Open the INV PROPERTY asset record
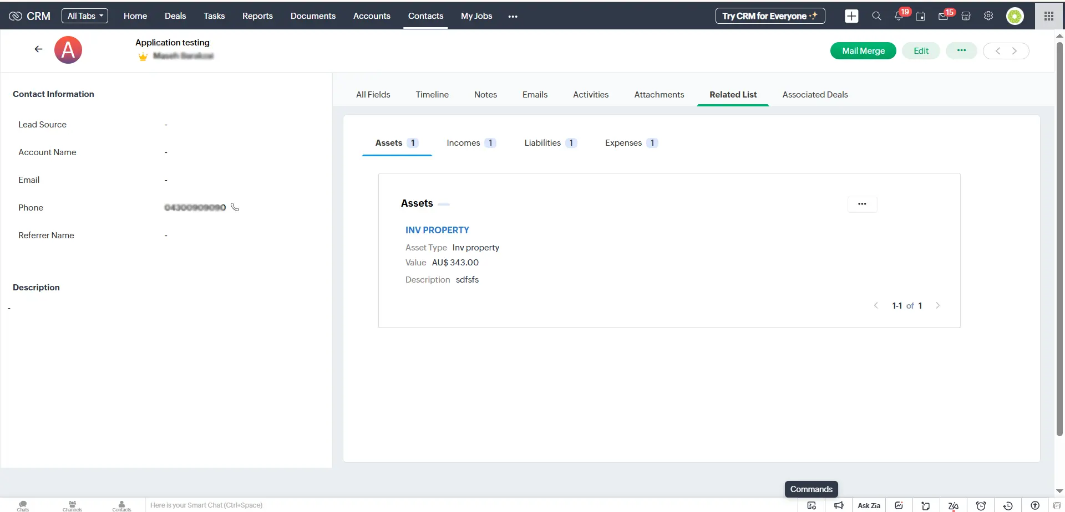This screenshot has height=512, width=1065. pos(437,229)
